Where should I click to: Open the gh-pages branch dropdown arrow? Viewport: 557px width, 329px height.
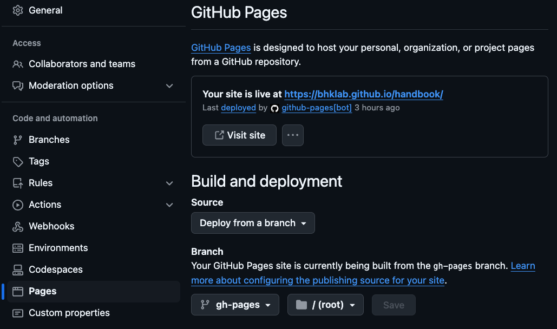point(268,305)
